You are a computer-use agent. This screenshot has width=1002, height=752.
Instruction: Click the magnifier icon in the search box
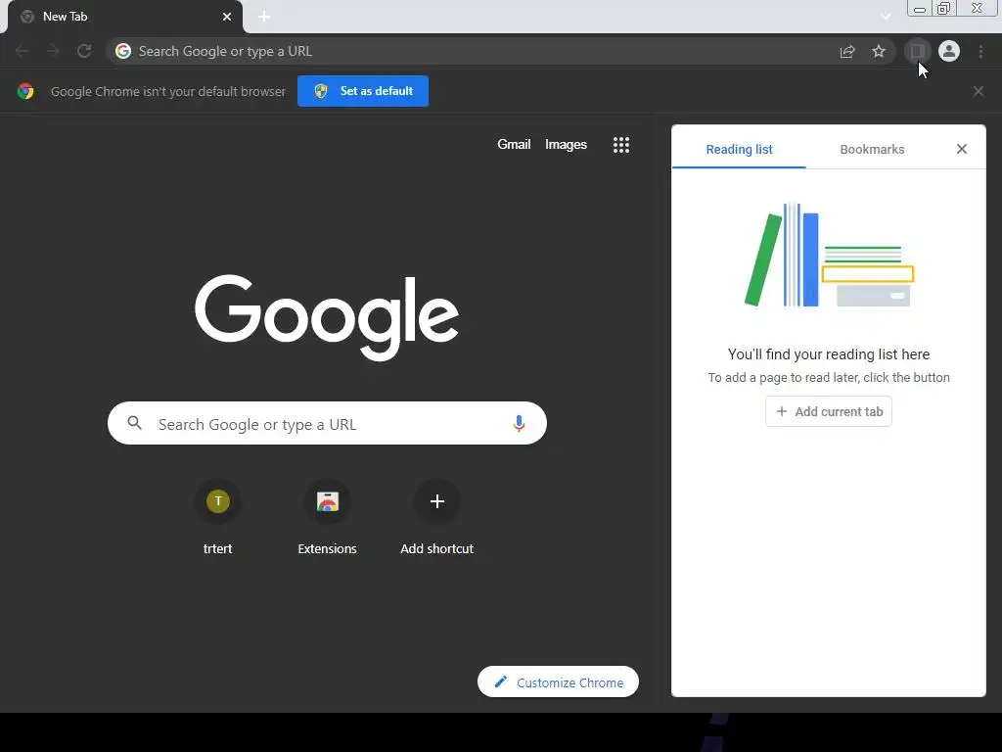click(134, 423)
